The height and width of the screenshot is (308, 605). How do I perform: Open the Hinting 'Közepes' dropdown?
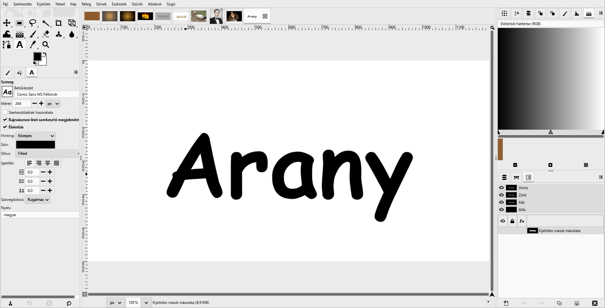tap(36, 136)
